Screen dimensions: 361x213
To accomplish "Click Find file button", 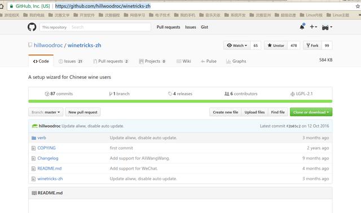I will [x=278, y=112].
